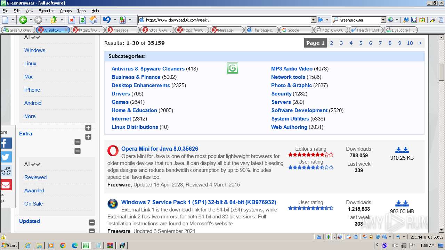Go back with the green Back arrow
This screenshot has width=445, height=250.
pyautogui.click(x=23, y=20)
